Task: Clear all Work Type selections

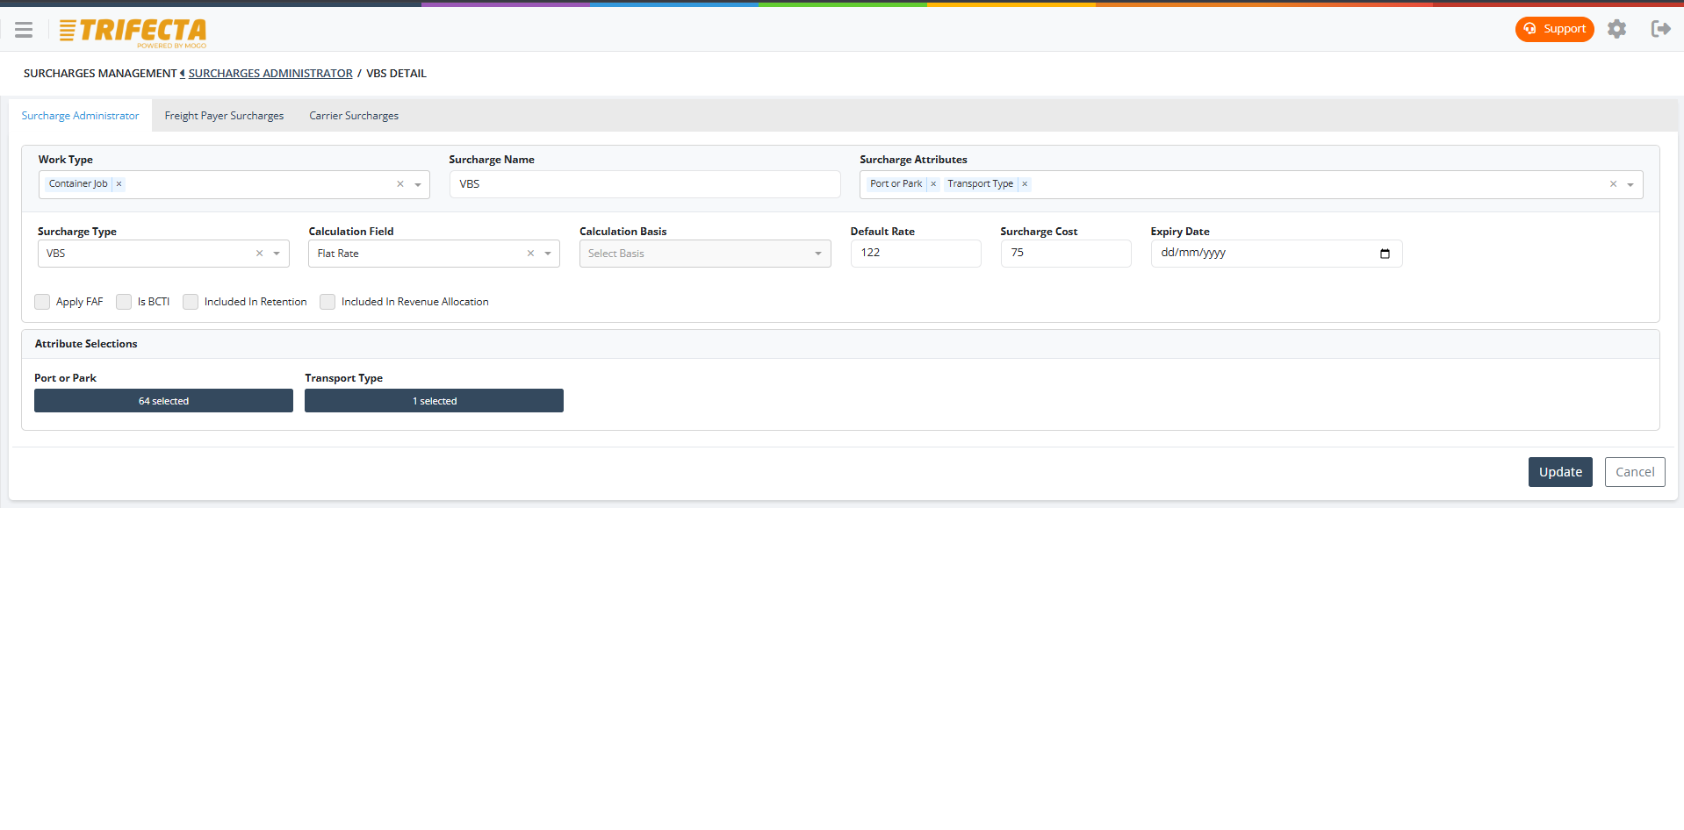Action: [x=400, y=184]
